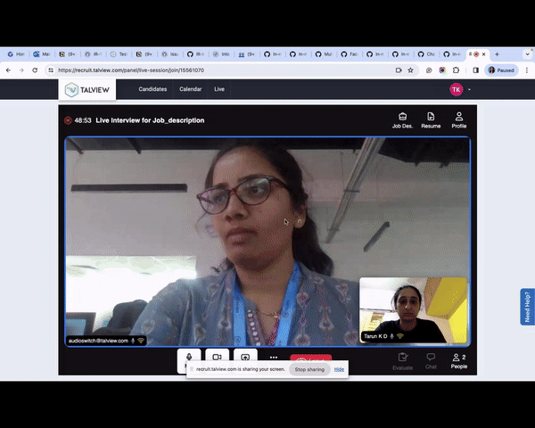The height and width of the screenshot is (428, 535).
Task: Click the Paused profile button
Action: click(x=501, y=70)
